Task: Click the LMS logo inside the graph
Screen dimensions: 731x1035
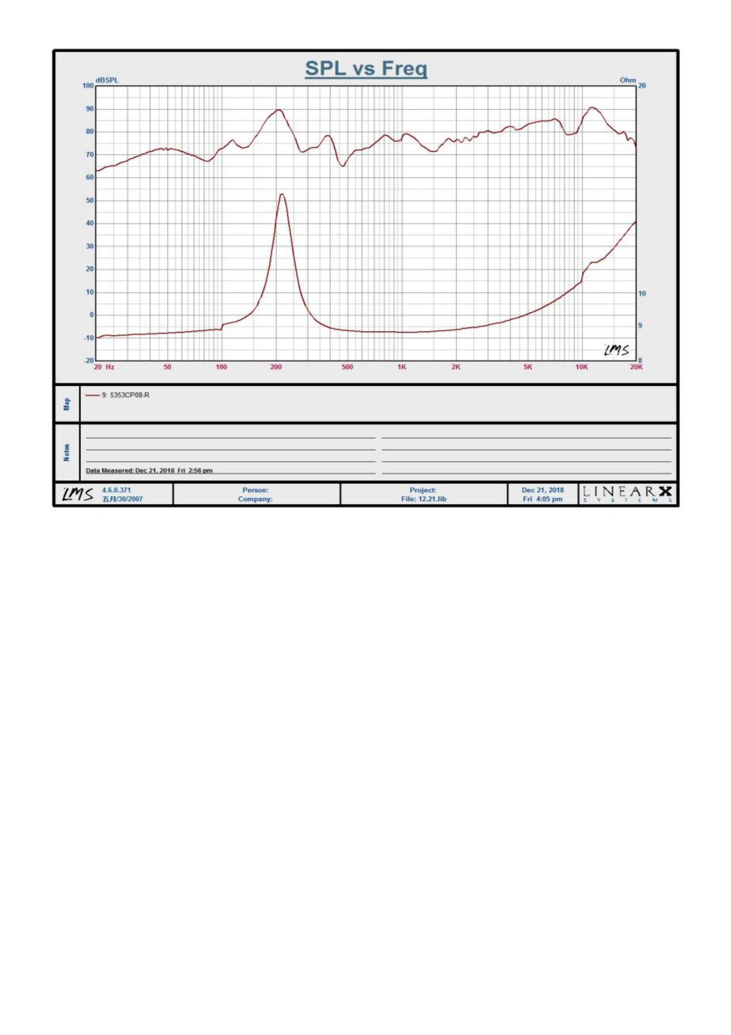Action: pos(616,350)
